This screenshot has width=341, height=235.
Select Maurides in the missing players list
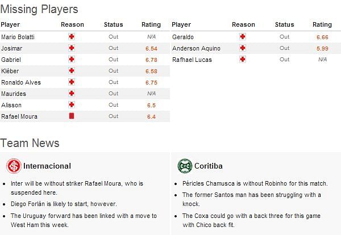click(14, 94)
